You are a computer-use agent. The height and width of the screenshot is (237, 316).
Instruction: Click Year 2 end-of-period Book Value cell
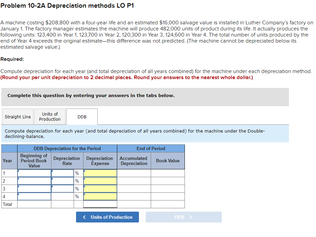tap(168, 181)
